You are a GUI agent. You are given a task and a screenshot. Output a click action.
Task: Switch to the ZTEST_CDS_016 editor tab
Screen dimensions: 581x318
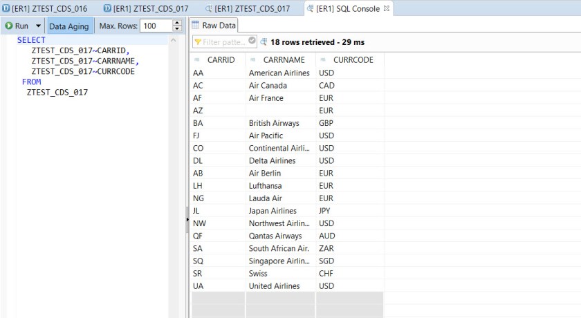(45, 8)
